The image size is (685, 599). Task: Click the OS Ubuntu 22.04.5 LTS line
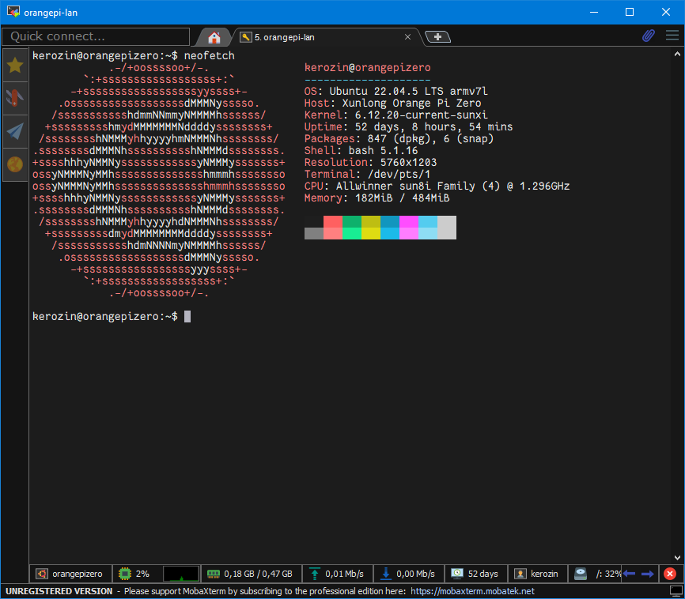(x=395, y=91)
